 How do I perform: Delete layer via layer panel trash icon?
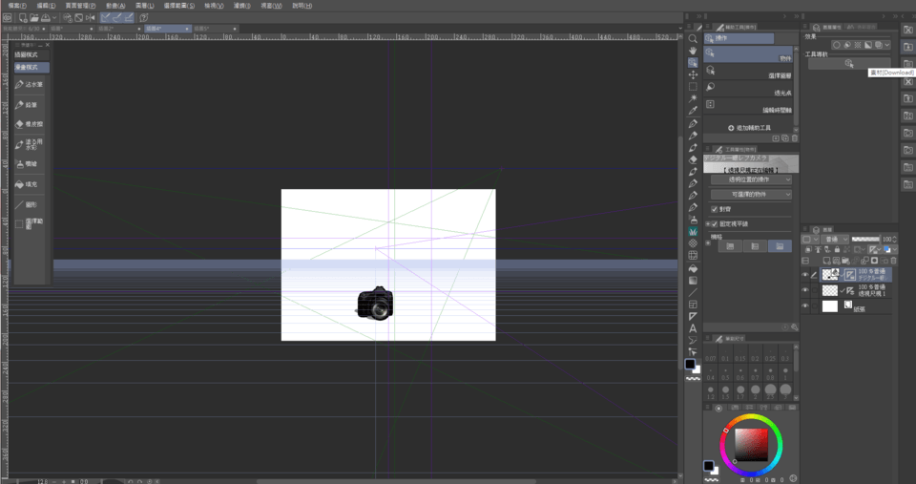click(893, 261)
